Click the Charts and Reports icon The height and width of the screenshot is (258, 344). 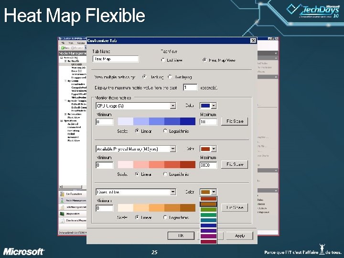point(62,220)
